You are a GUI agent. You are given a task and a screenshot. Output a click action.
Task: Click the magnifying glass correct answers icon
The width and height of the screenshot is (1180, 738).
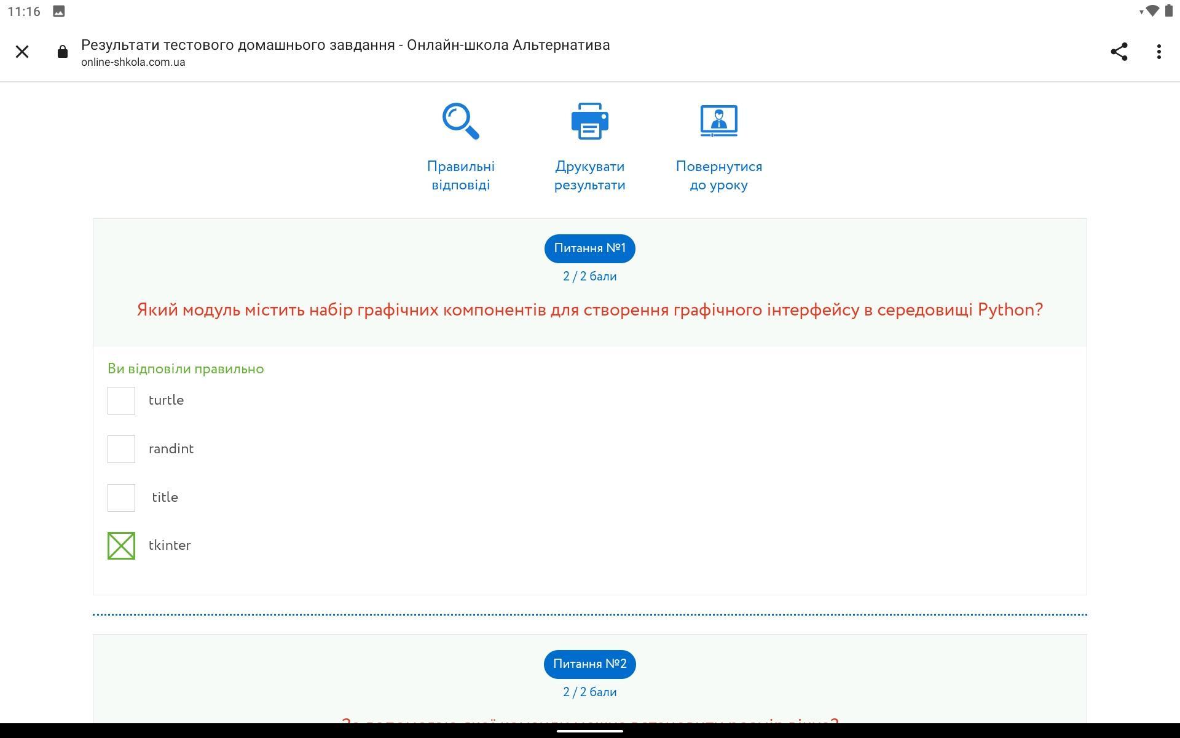(x=460, y=121)
